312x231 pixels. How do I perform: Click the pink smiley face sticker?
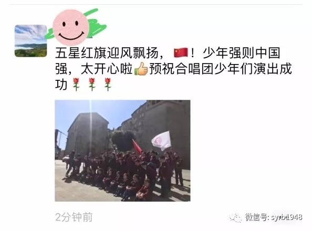coord(70,27)
